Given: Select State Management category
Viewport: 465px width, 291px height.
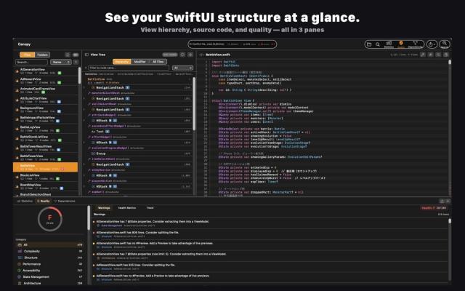Looking at the screenshot, I should tap(49, 276).
